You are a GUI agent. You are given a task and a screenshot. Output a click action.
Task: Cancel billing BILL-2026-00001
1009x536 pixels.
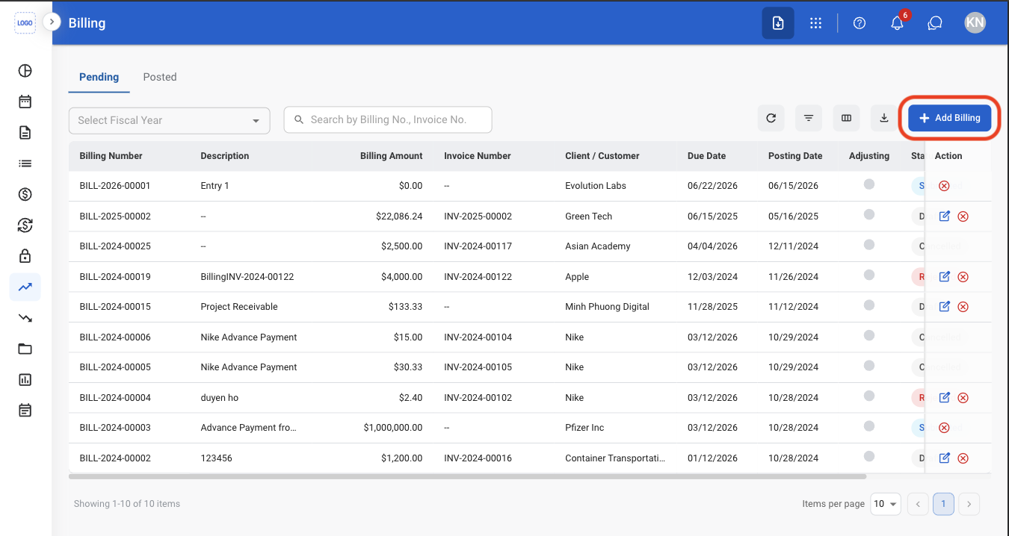pyautogui.click(x=944, y=186)
